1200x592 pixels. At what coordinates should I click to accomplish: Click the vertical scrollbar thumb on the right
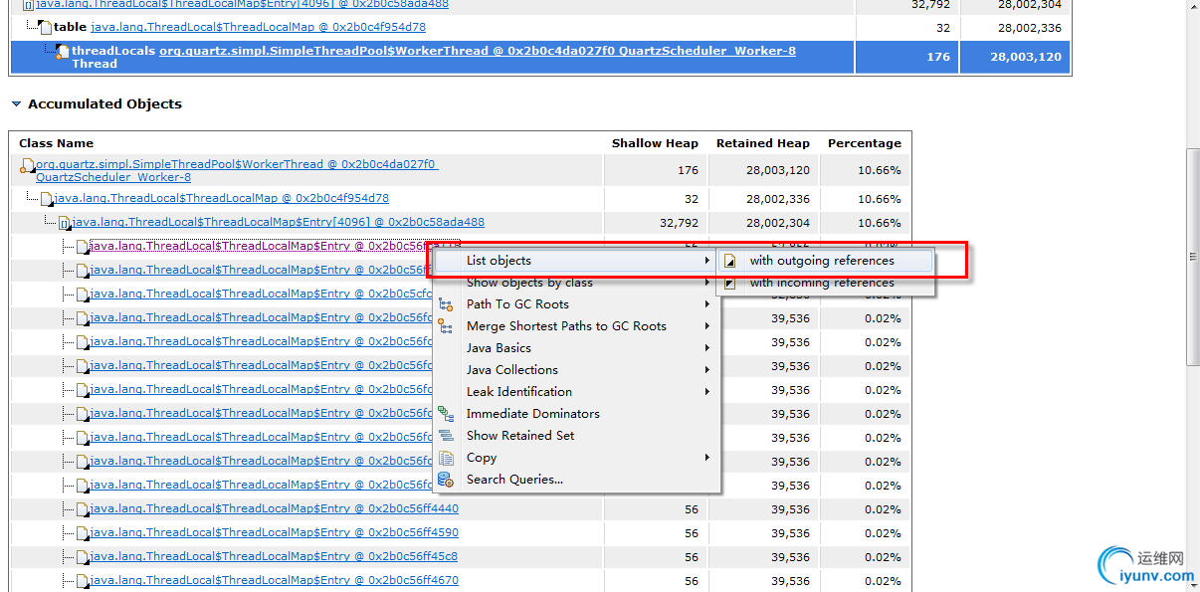(1192, 256)
